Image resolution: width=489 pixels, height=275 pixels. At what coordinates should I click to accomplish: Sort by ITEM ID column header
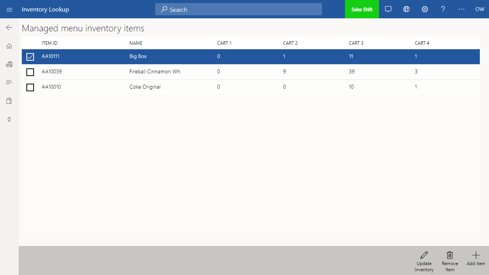50,43
